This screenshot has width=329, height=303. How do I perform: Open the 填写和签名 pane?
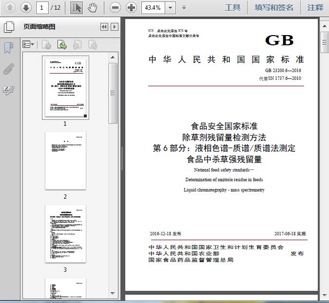tap(274, 7)
